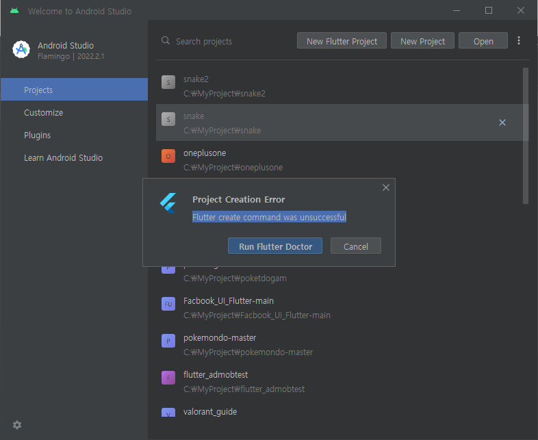Open the settings gear icon
This screenshot has width=538, height=440.
[x=17, y=425]
